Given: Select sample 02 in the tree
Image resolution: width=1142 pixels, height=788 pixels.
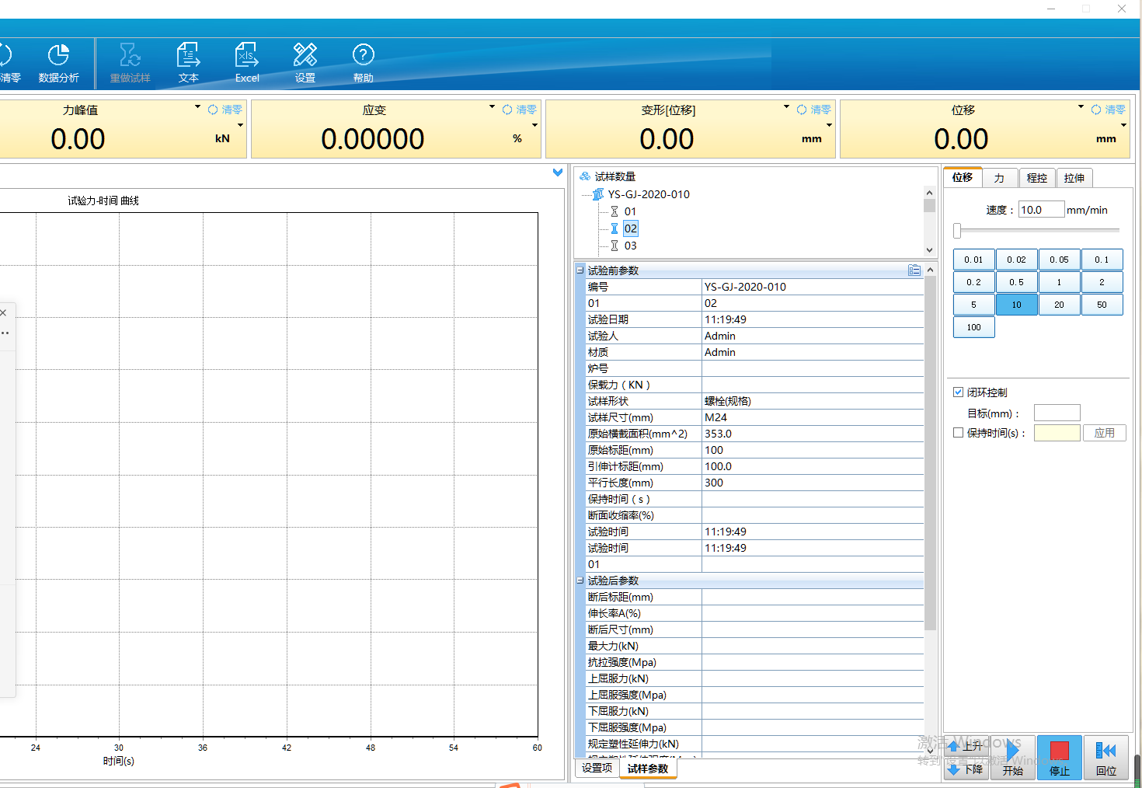Looking at the screenshot, I should [630, 228].
